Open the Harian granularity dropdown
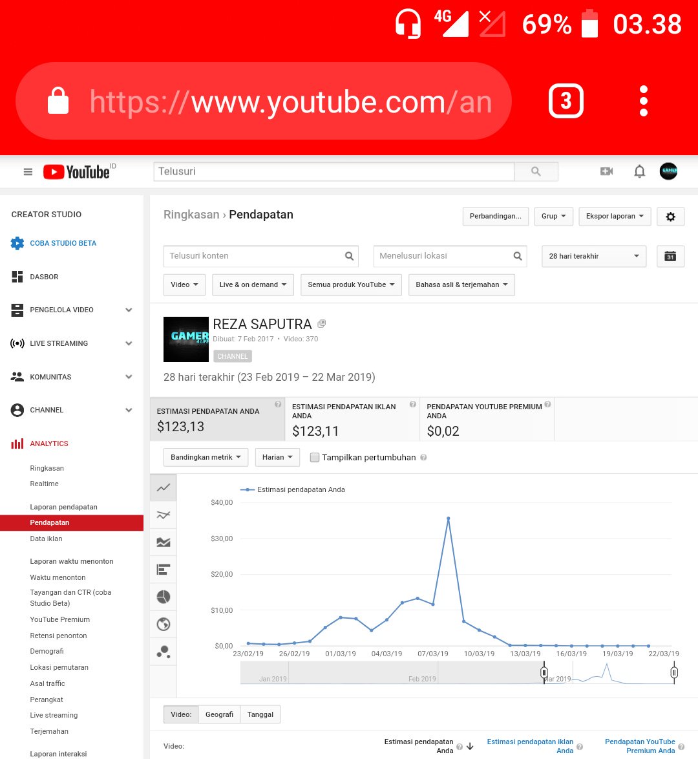Viewport: 698px width, 759px height. pos(277,458)
